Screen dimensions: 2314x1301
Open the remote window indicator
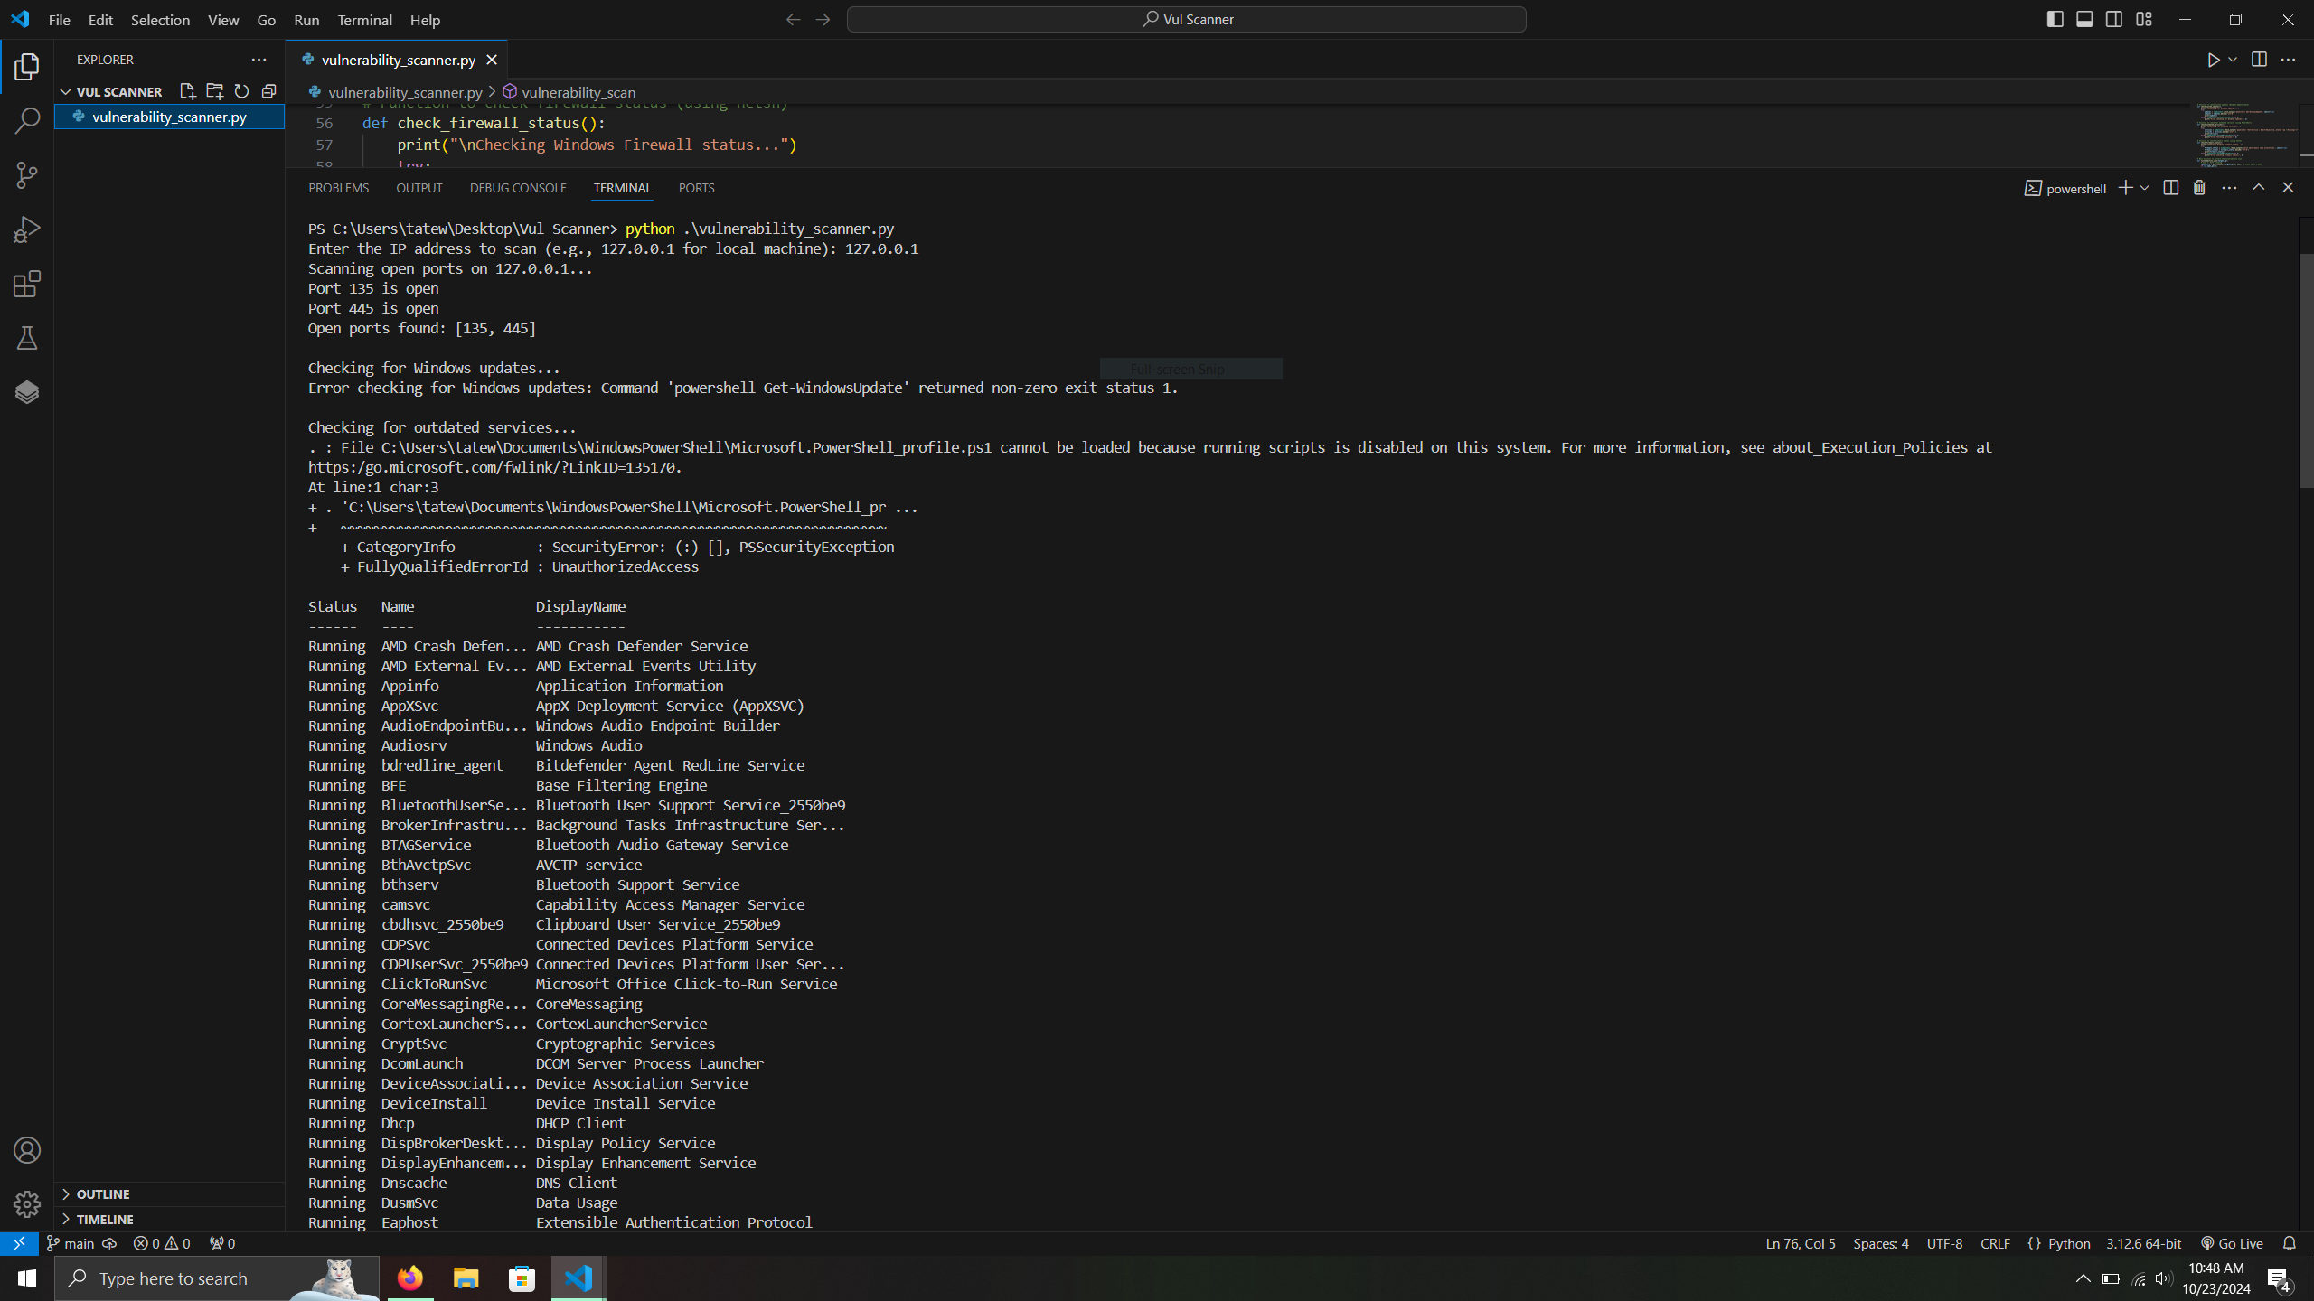[19, 1243]
